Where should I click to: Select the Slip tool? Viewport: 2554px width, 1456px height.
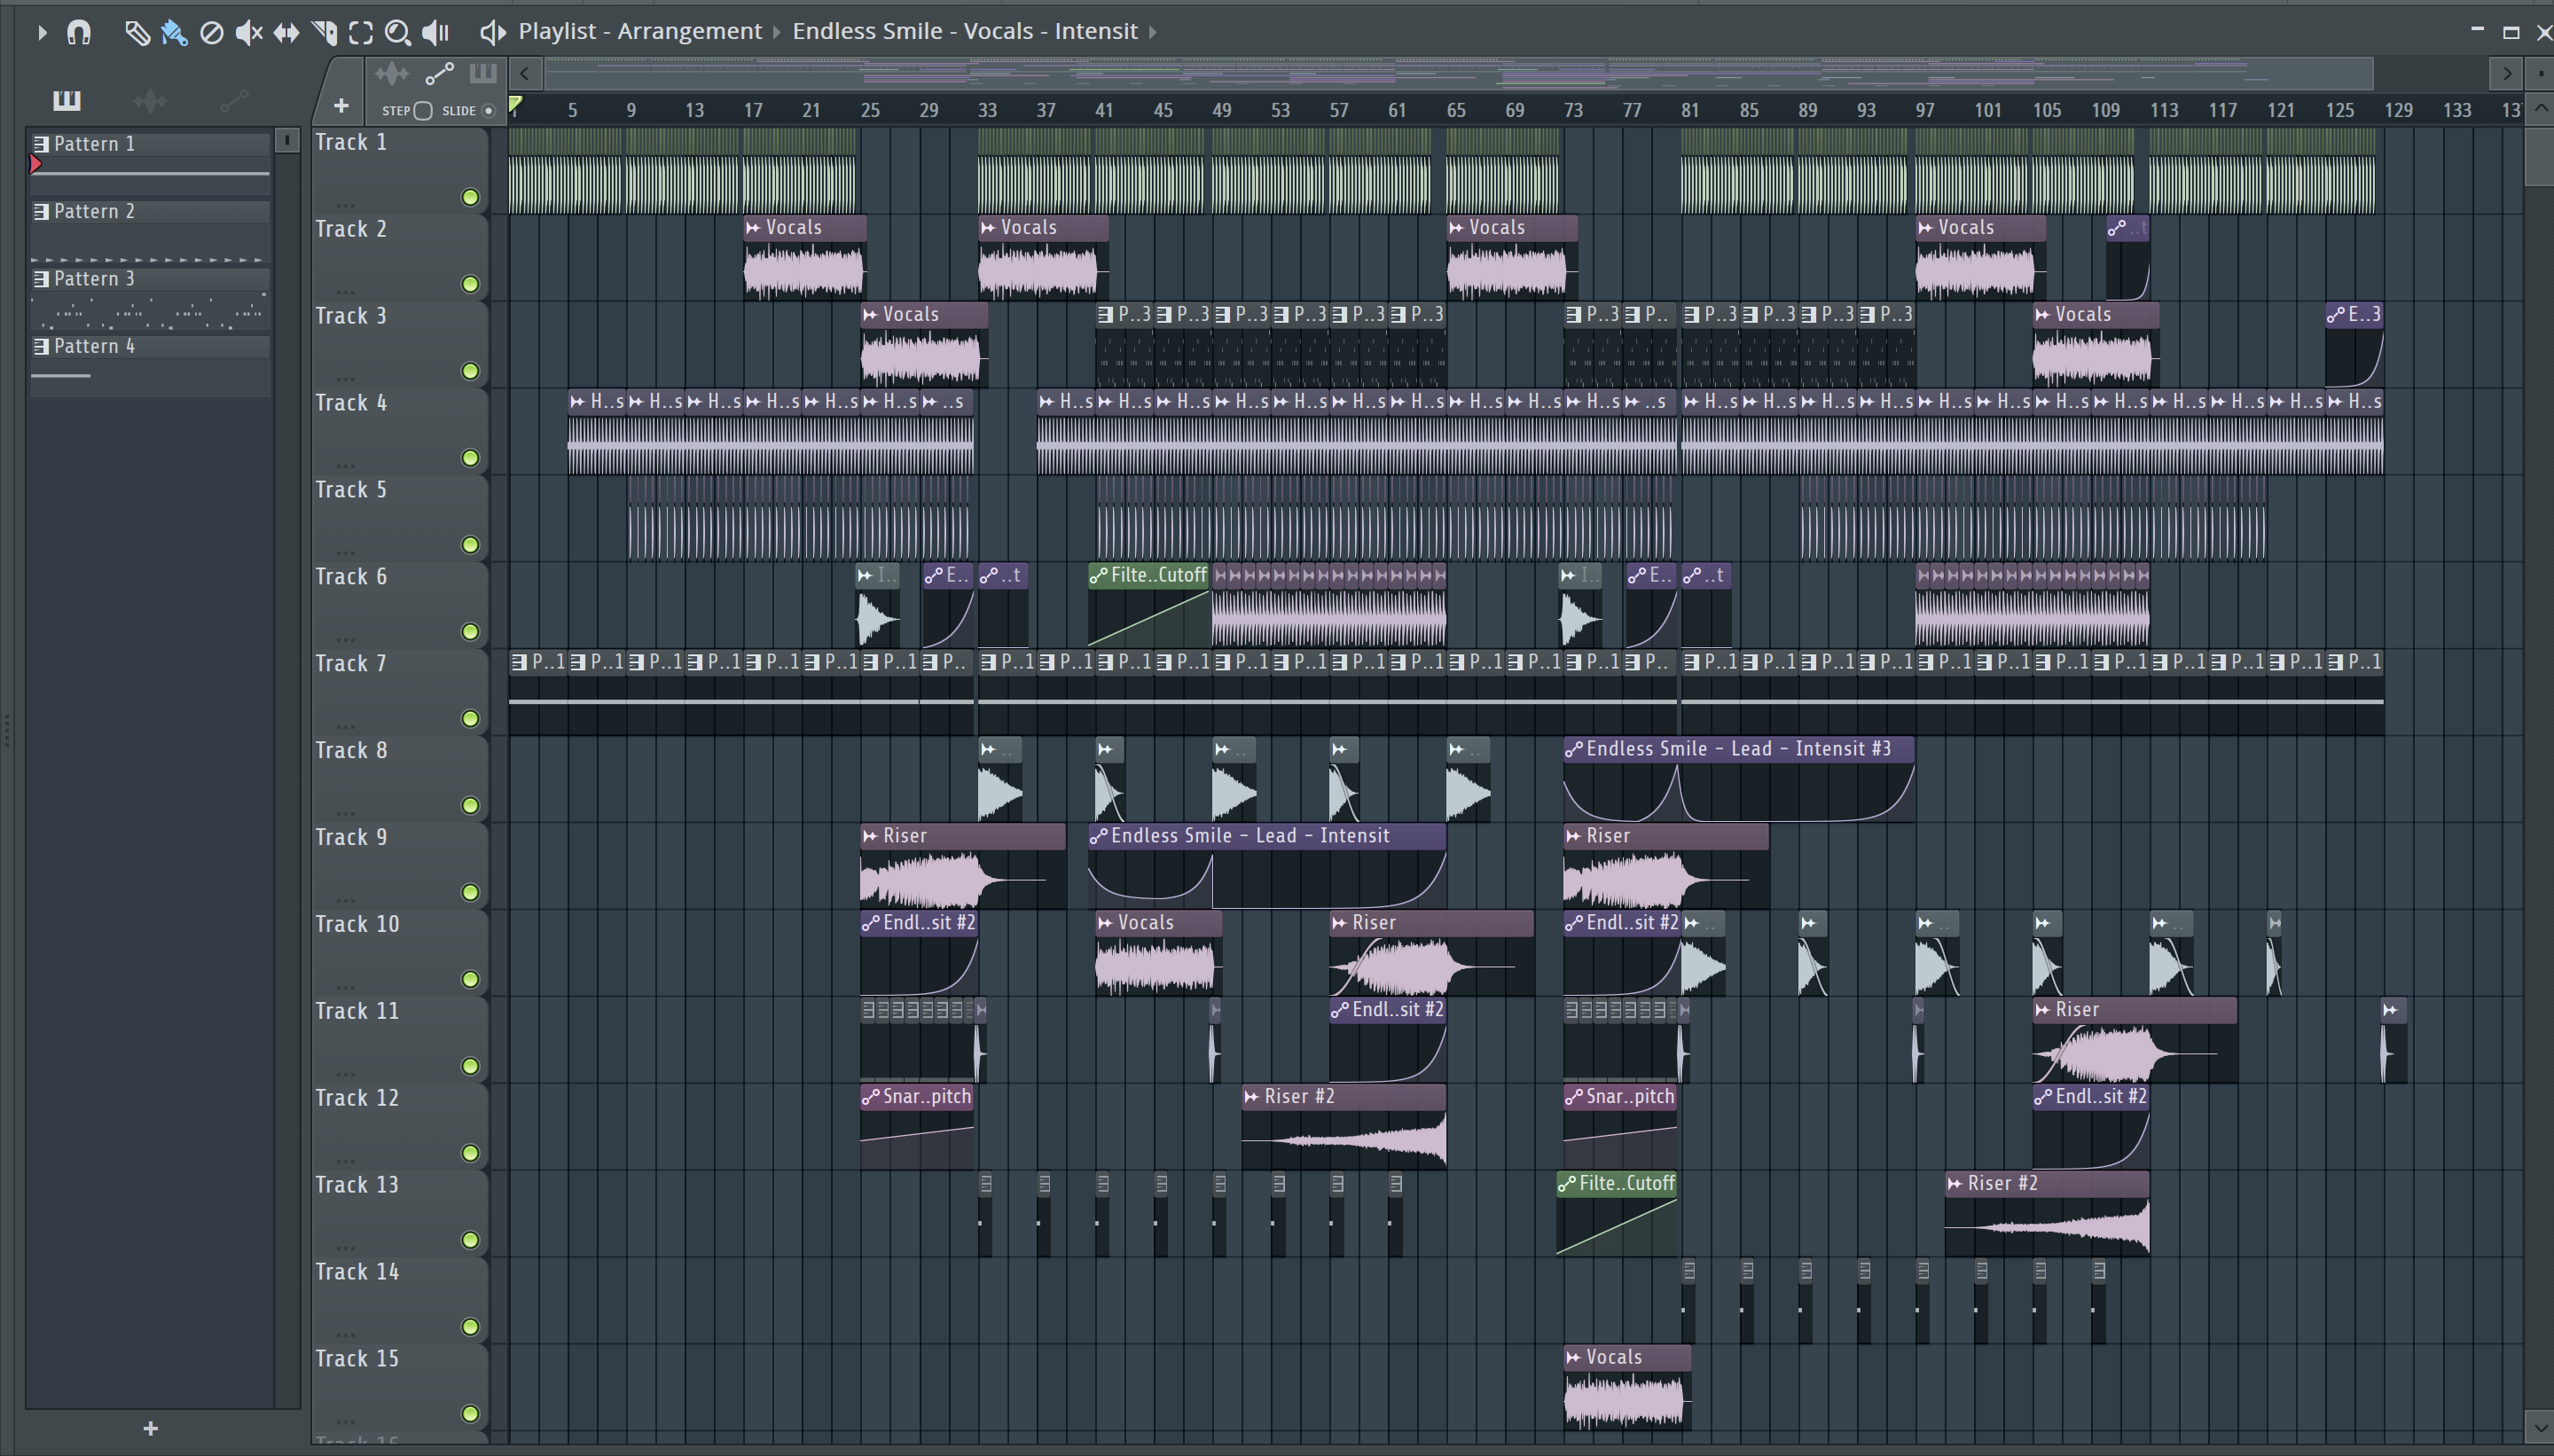coord(286,33)
